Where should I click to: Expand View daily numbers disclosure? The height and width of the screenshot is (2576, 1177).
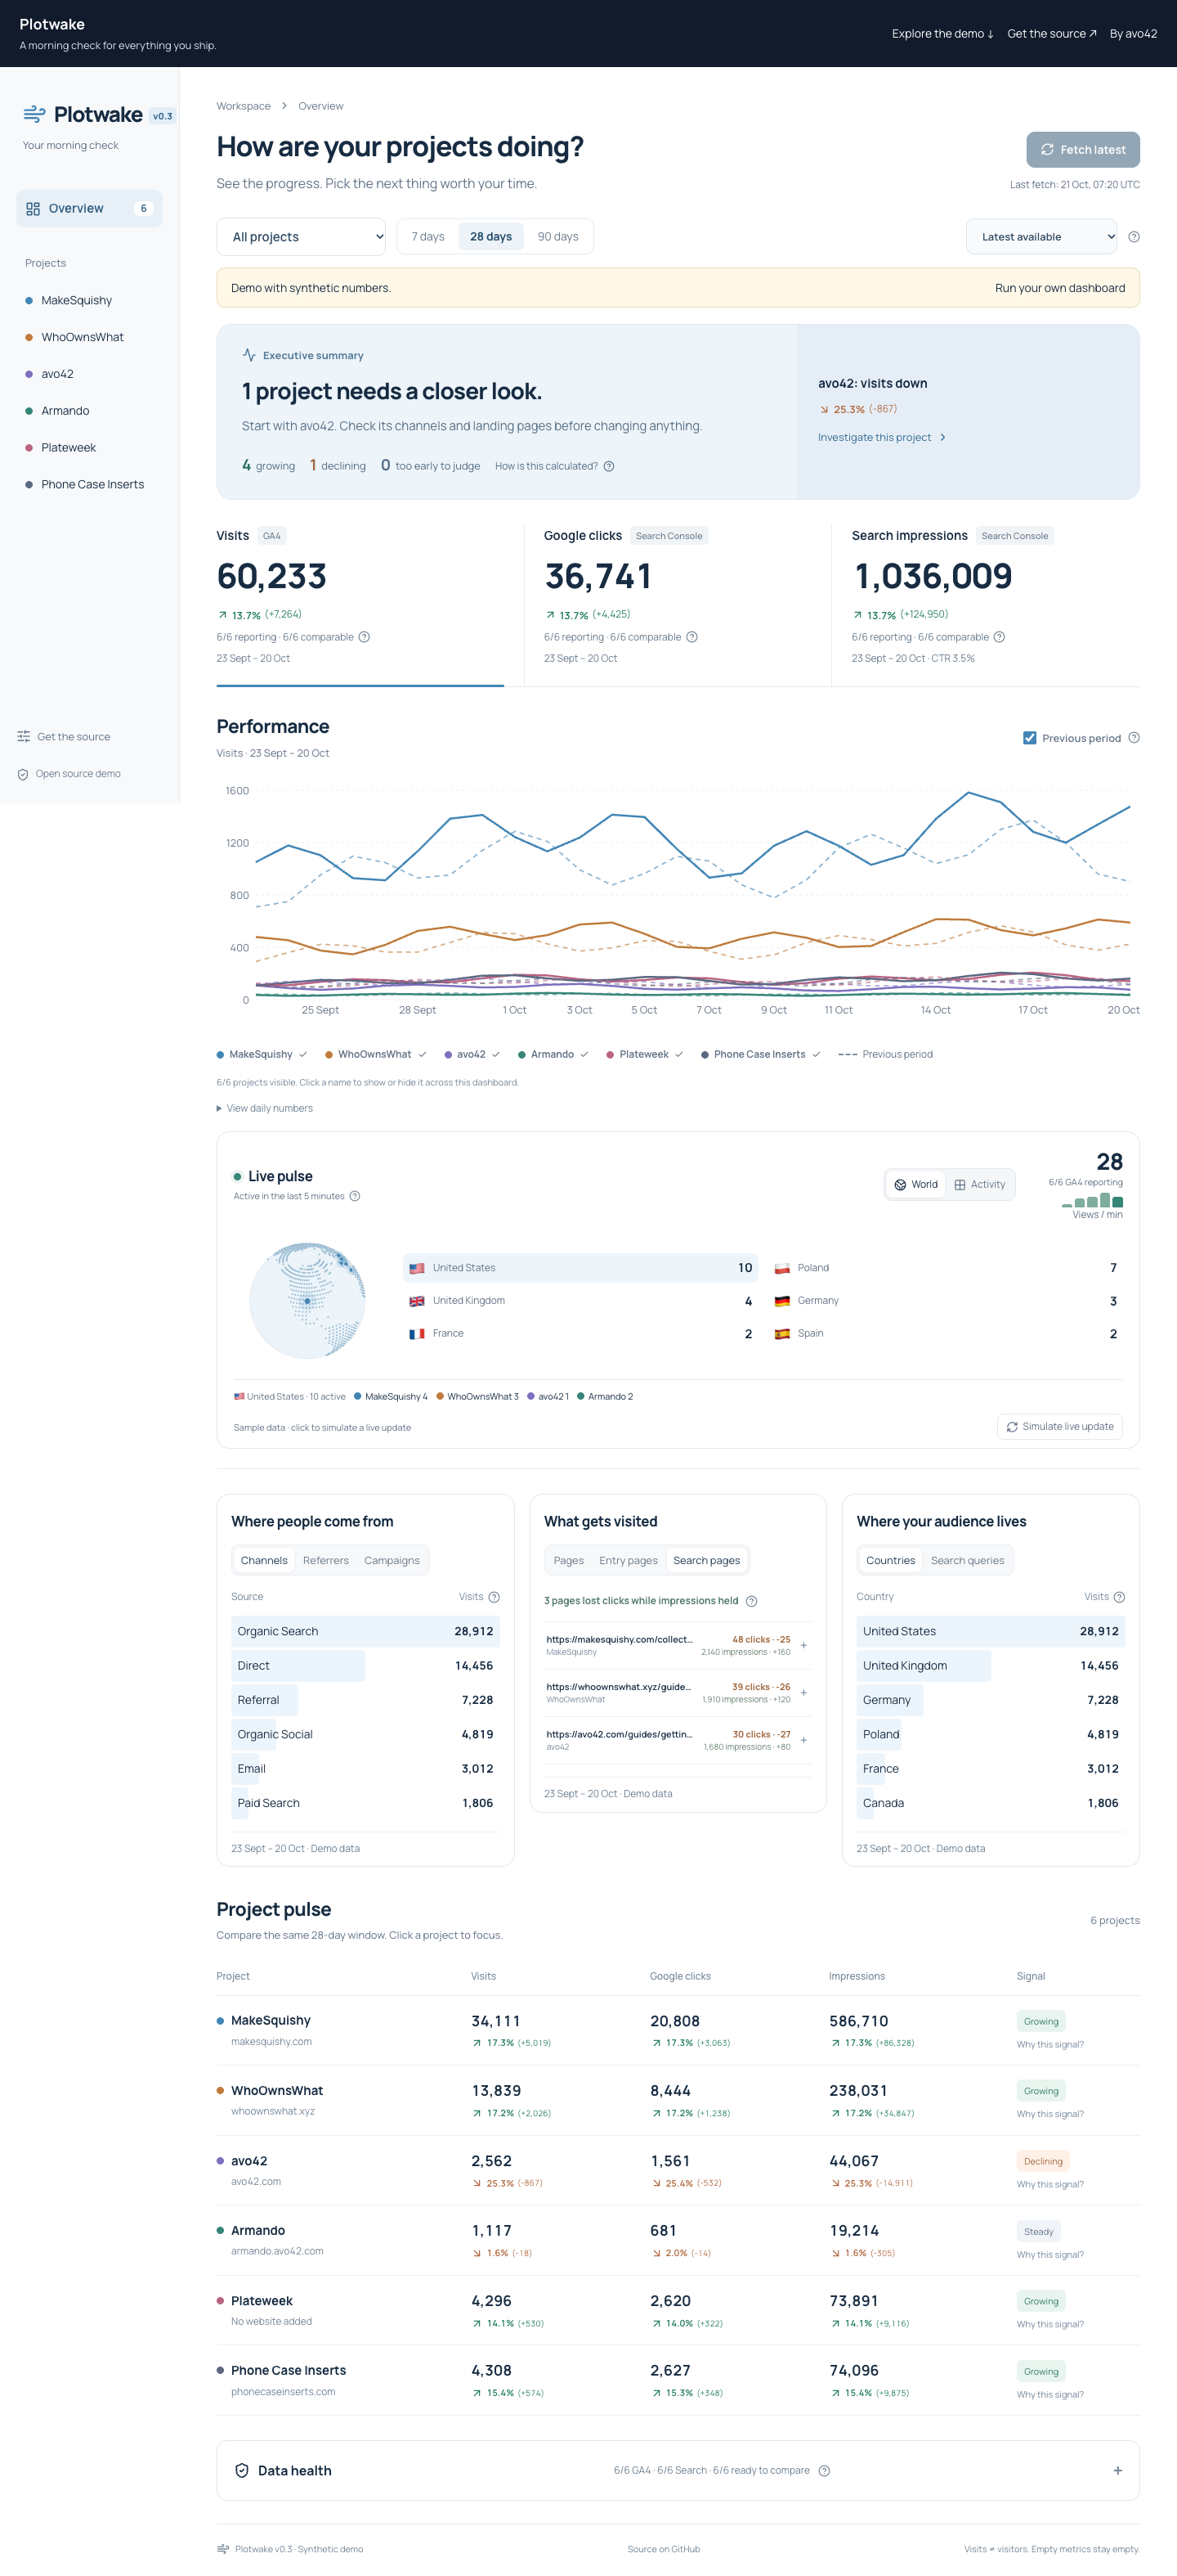[x=265, y=1108]
